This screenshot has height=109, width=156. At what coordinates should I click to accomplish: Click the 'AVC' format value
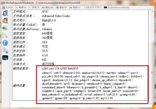point(45,12)
